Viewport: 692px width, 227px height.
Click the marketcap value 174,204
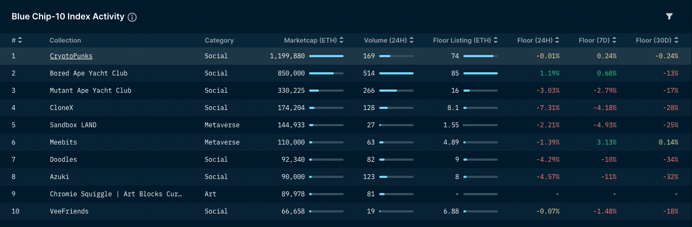point(291,108)
